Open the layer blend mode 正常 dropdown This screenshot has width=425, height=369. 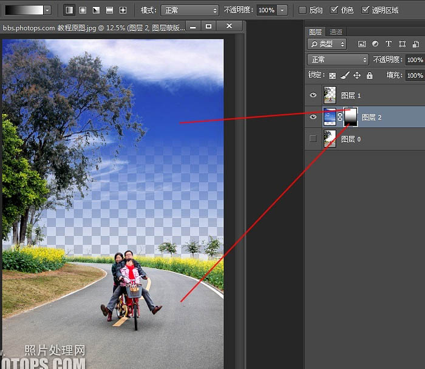(x=338, y=59)
